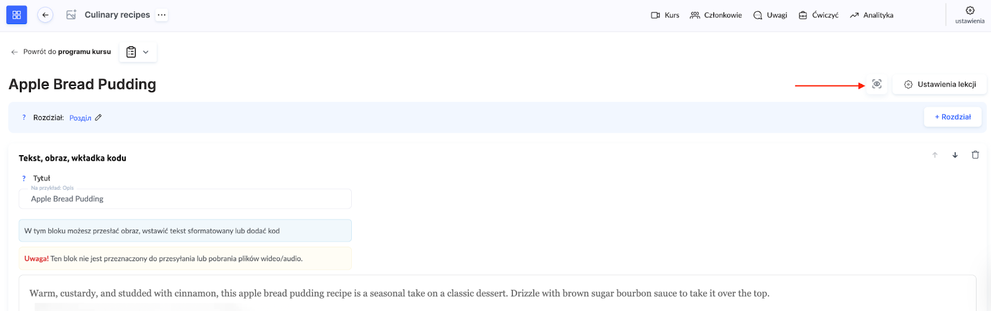Switch to the Członkowie tab
The height and width of the screenshot is (311, 991).
(716, 15)
